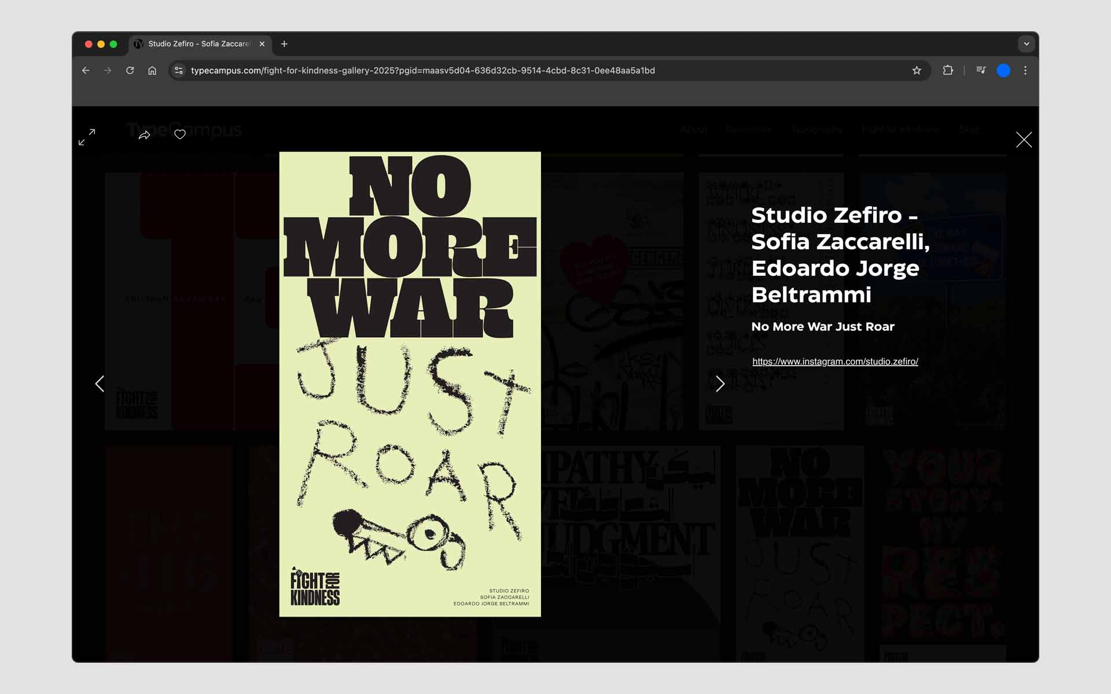Open the browser home page
Viewport: 1111px width, 694px height.
click(x=152, y=71)
